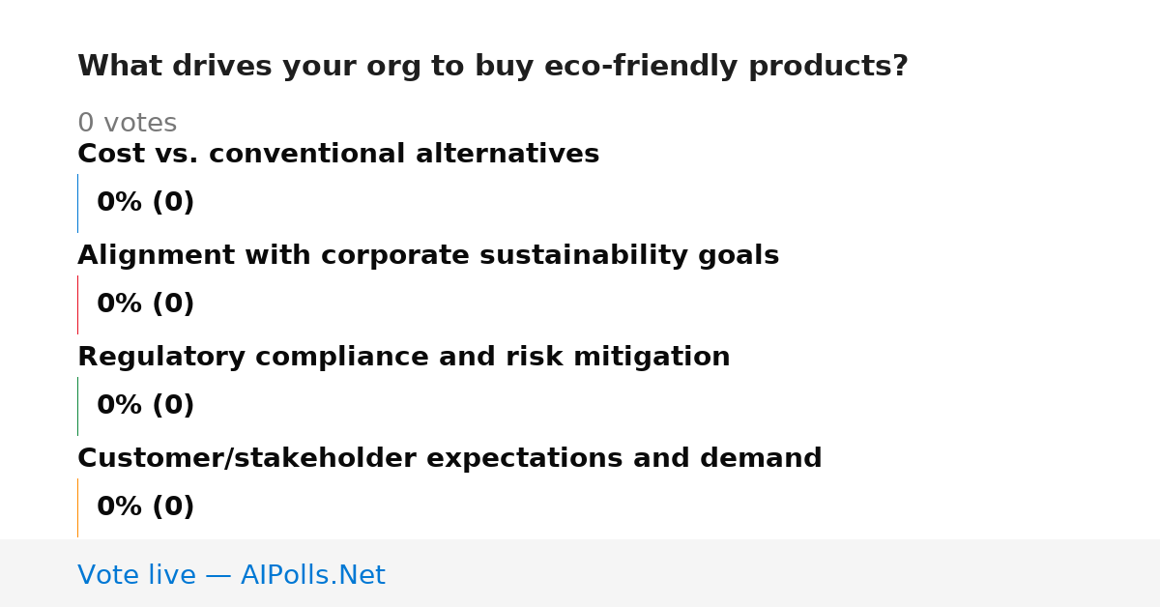Select 'Regulatory compliance and risk mitigation' option
1160x607 pixels.
coord(404,358)
